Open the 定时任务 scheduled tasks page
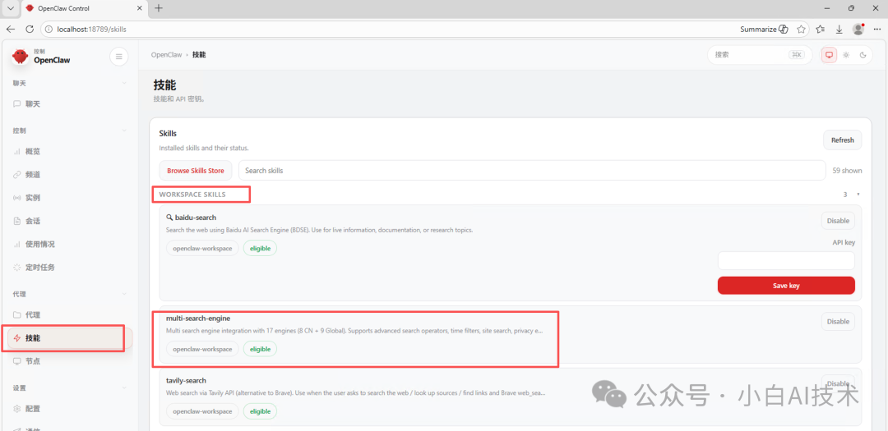The image size is (888, 431). point(68,268)
